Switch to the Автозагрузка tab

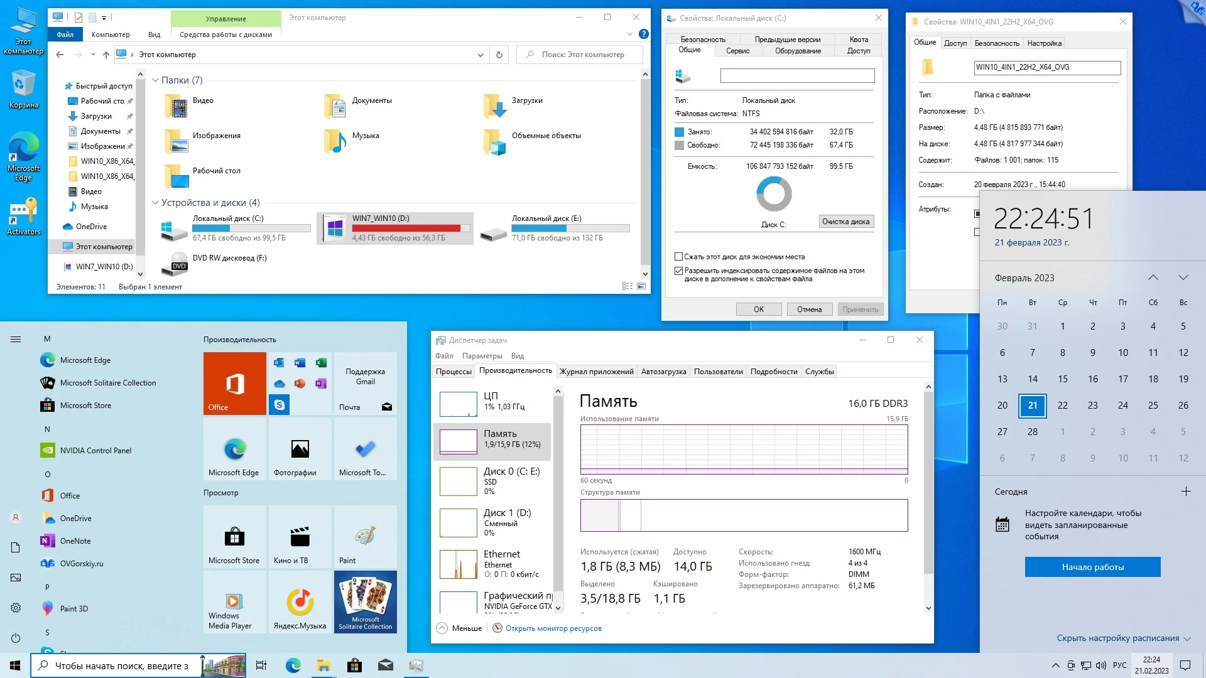pos(663,372)
